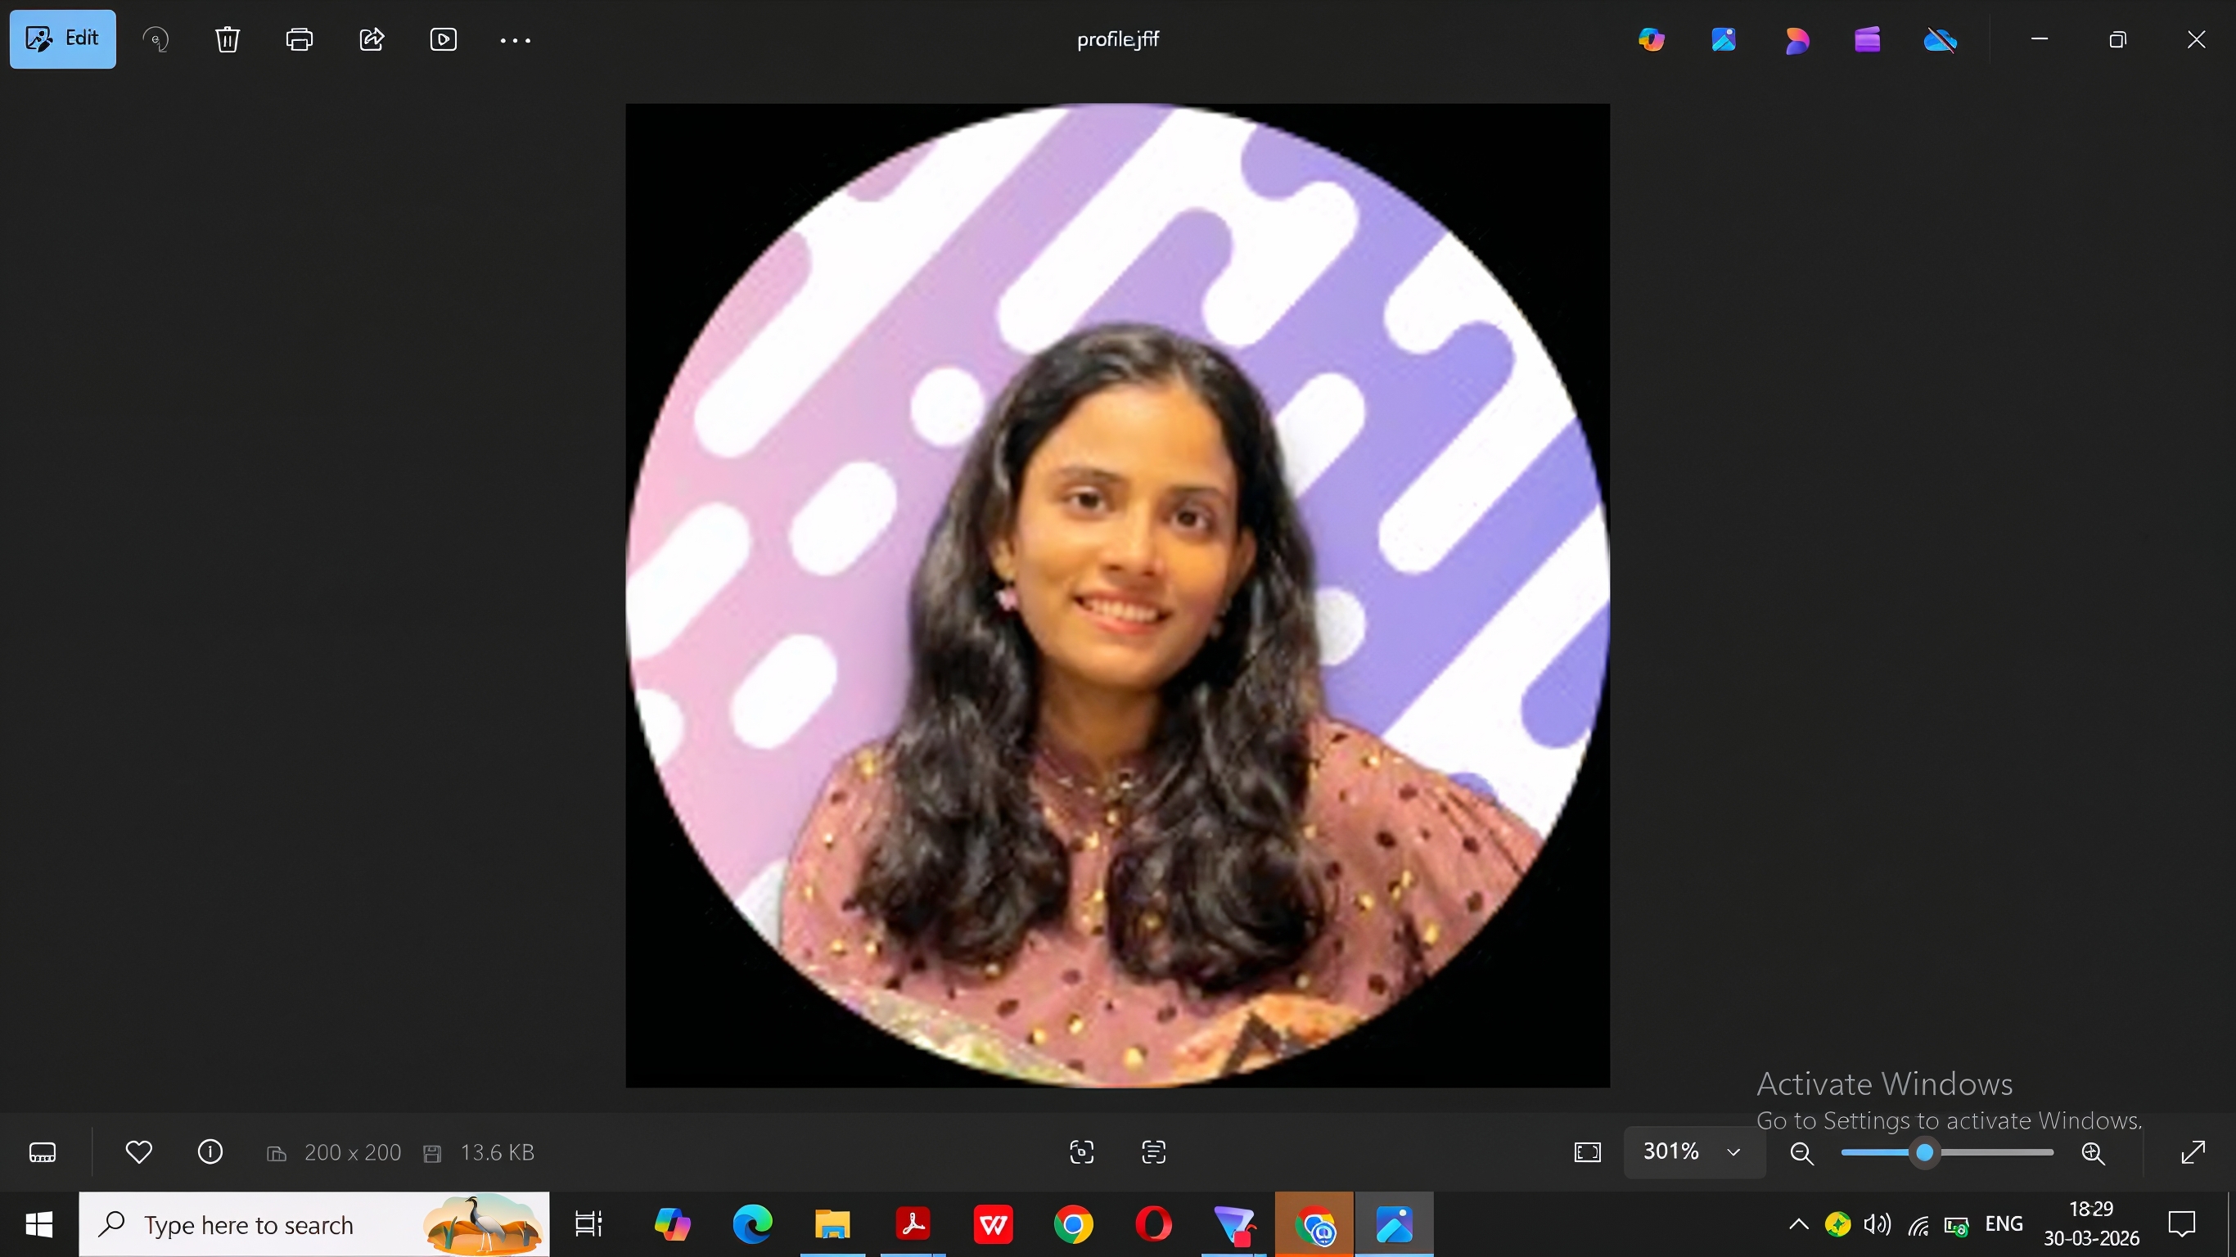Switch to the highlighted Chrome profile window
This screenshot has width=2236, height=1257.
[x=1314, y=1225]
